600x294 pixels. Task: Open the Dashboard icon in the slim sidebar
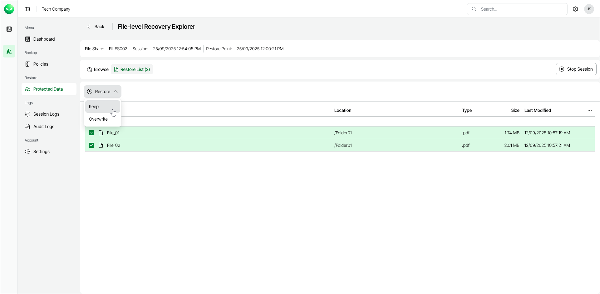click(x=9, y=29)
